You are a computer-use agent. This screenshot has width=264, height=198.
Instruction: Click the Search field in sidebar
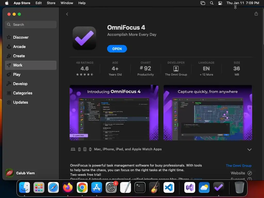point(31,24)
